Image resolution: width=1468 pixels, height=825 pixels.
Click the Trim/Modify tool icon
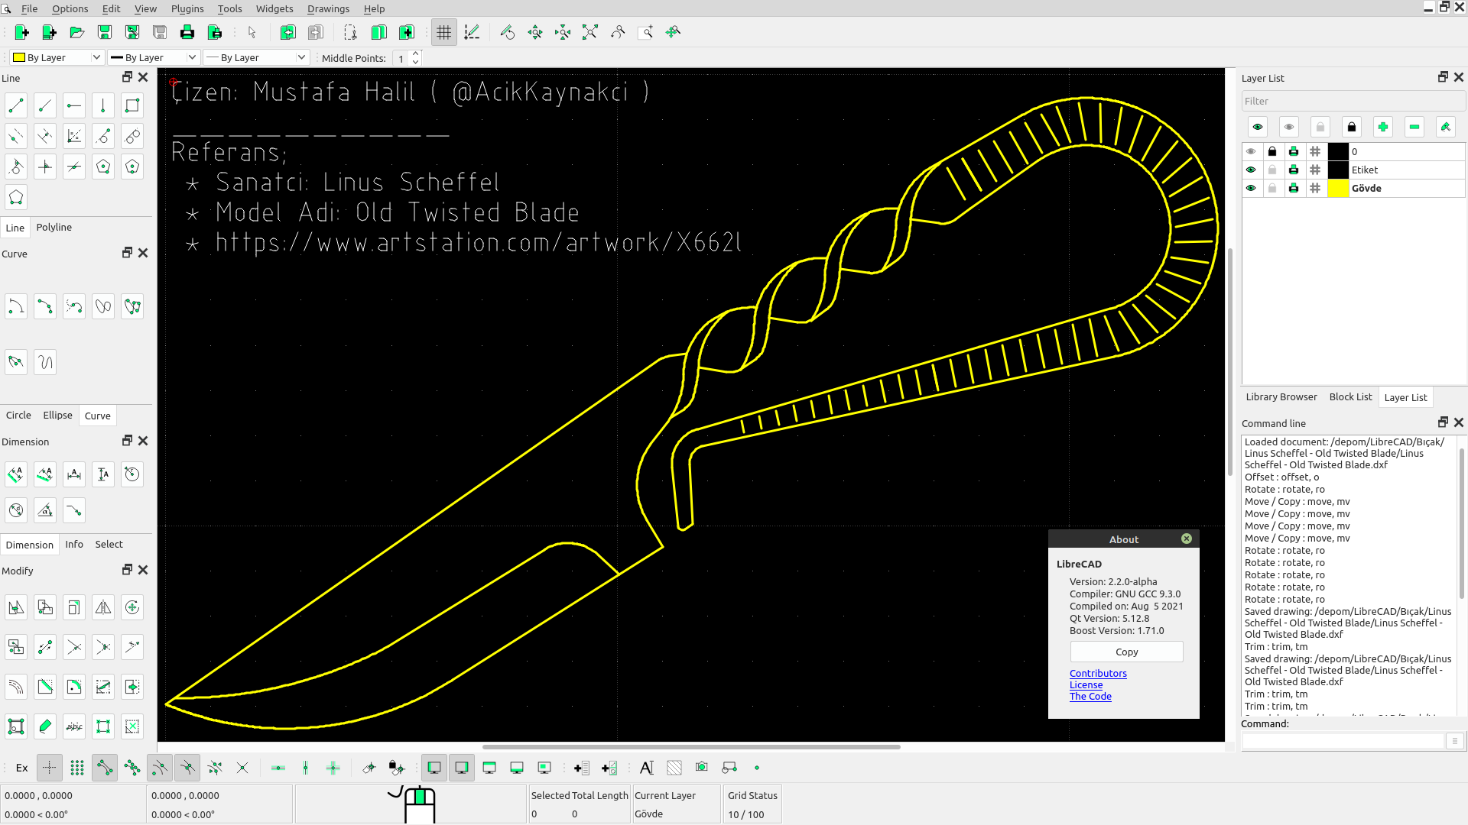(73, 647)
